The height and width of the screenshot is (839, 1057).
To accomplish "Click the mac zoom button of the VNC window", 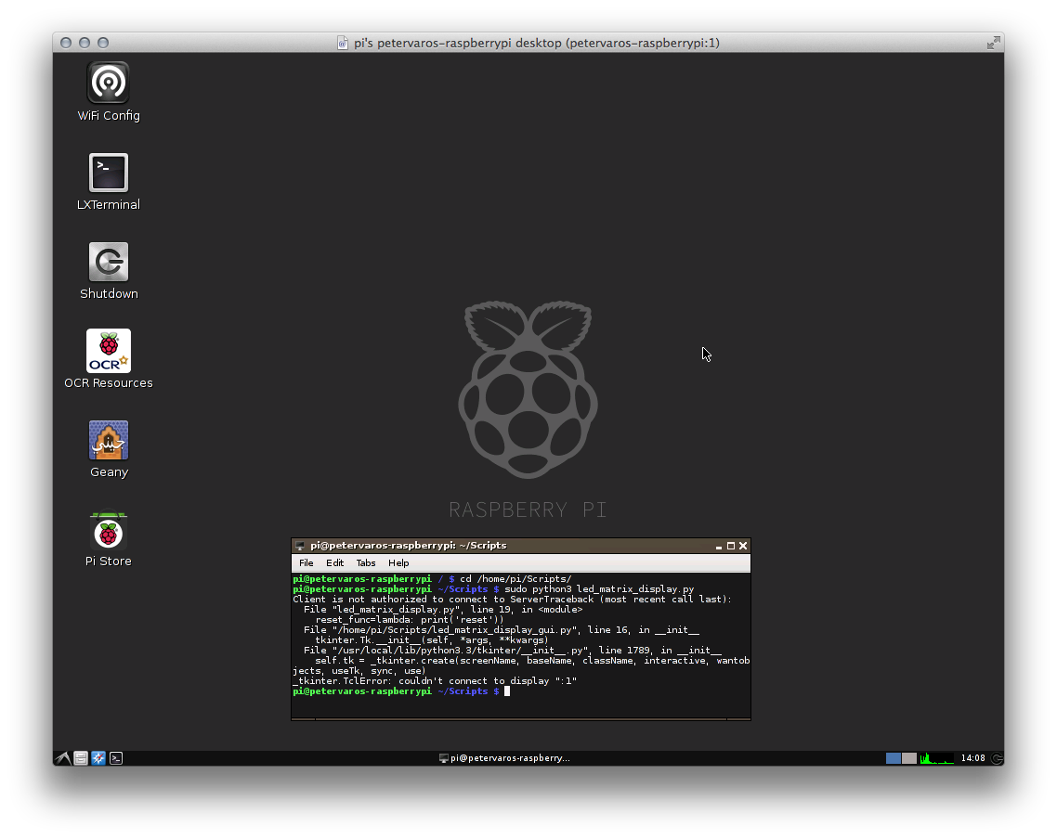I will (x=103, y=43).
